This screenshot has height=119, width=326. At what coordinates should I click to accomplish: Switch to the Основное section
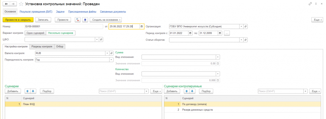(10, 12)
